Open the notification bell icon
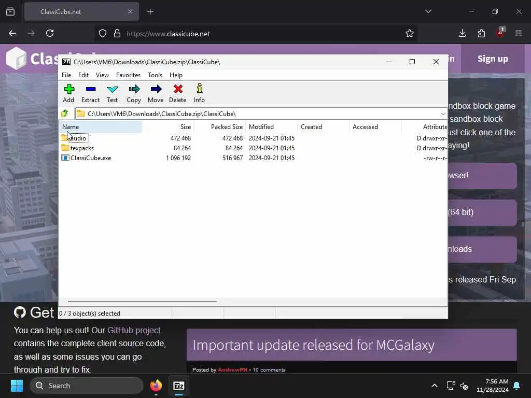This screenshot has width=531, height=398. pos(517,386)
